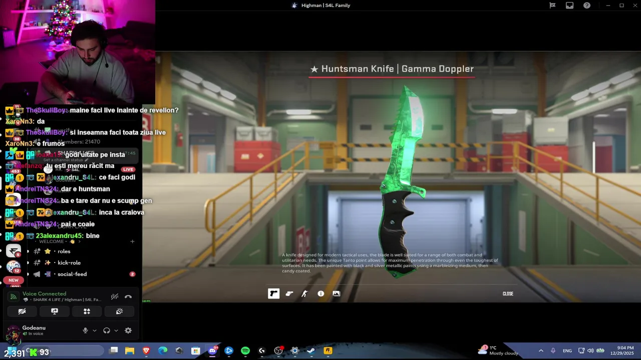Click the NEW servers indicator
Image resolution: width=641 pixels, height=360 pixels.
point(14,280)
